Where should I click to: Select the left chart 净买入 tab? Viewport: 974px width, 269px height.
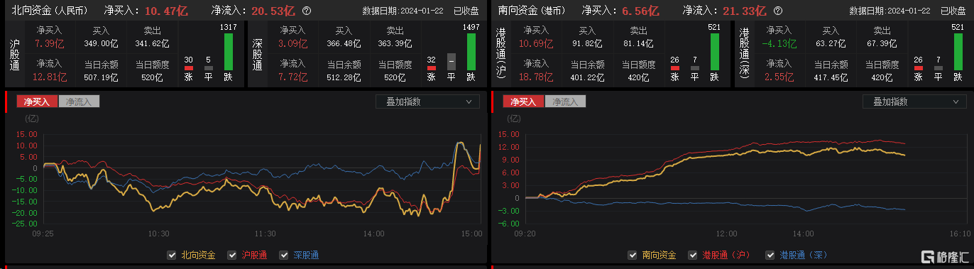pos(37,101)
